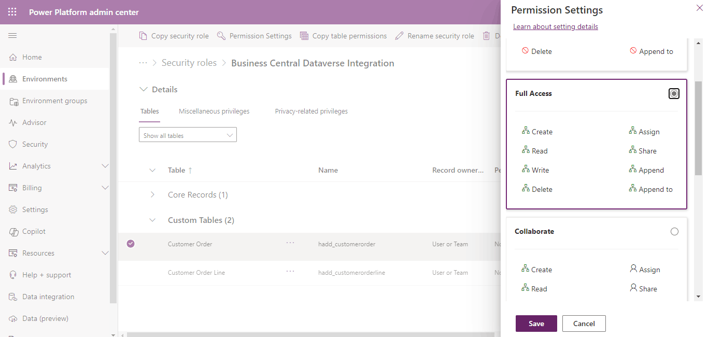
Task: Deselect the Customer Order row checkmark
Action: coord(131,244)
